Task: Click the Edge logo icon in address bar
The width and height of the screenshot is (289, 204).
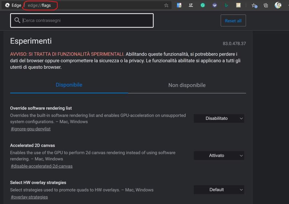Action: [x=7, y=5]
